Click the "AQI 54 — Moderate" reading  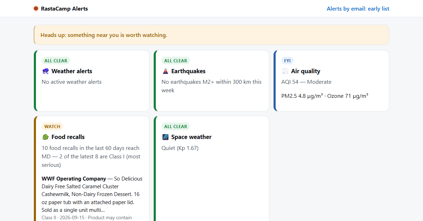click(306, 82)
